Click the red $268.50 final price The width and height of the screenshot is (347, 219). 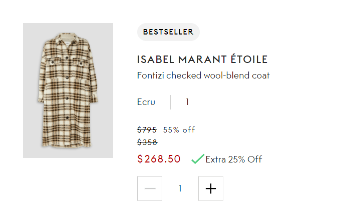coord(159,159)
